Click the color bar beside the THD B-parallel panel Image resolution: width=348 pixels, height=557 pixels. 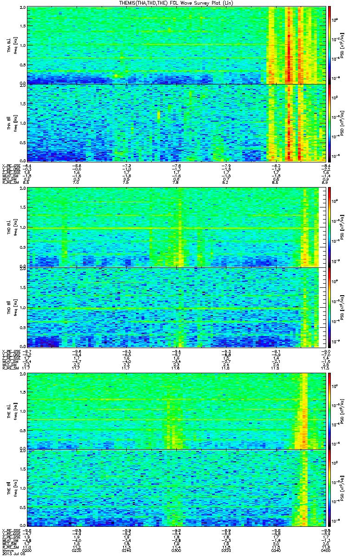tap(330, 307)
